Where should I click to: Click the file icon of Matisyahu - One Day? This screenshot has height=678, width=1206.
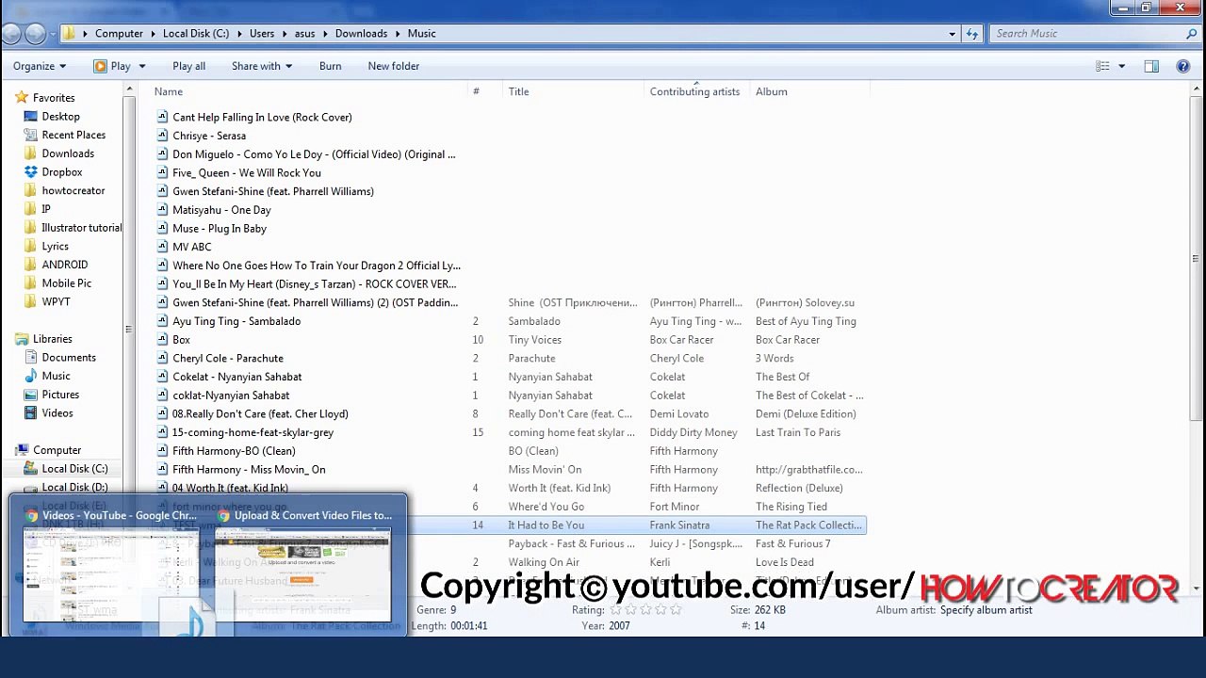pyautogui.click(x=162, y=210)
